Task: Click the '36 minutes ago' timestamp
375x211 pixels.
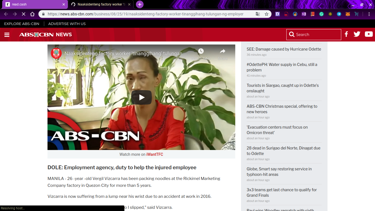Action: click(x=256, y=55)
